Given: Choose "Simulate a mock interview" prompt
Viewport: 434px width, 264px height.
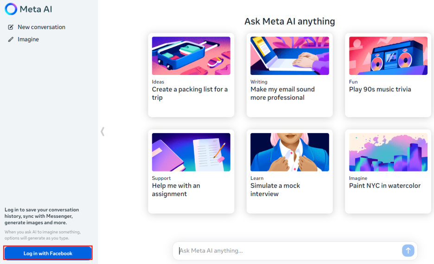Looking at the screenshot, I should tap(275, 190).
